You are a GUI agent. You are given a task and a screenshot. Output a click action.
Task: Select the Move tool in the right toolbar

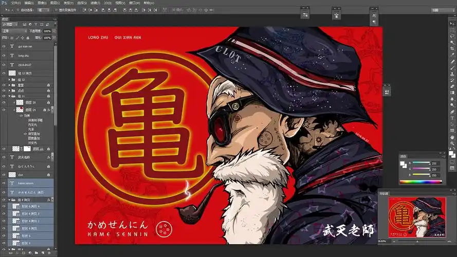(452, 24)
